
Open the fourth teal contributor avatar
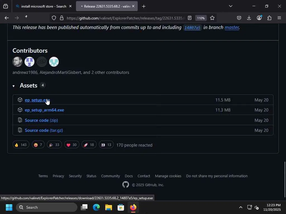(x=54, y=62)
